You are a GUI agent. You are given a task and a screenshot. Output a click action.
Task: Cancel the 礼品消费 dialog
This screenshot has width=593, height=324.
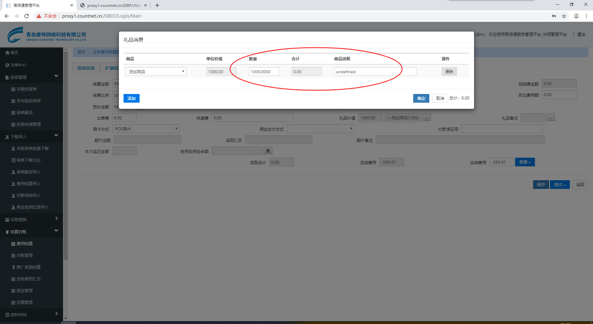pos(440,98)
